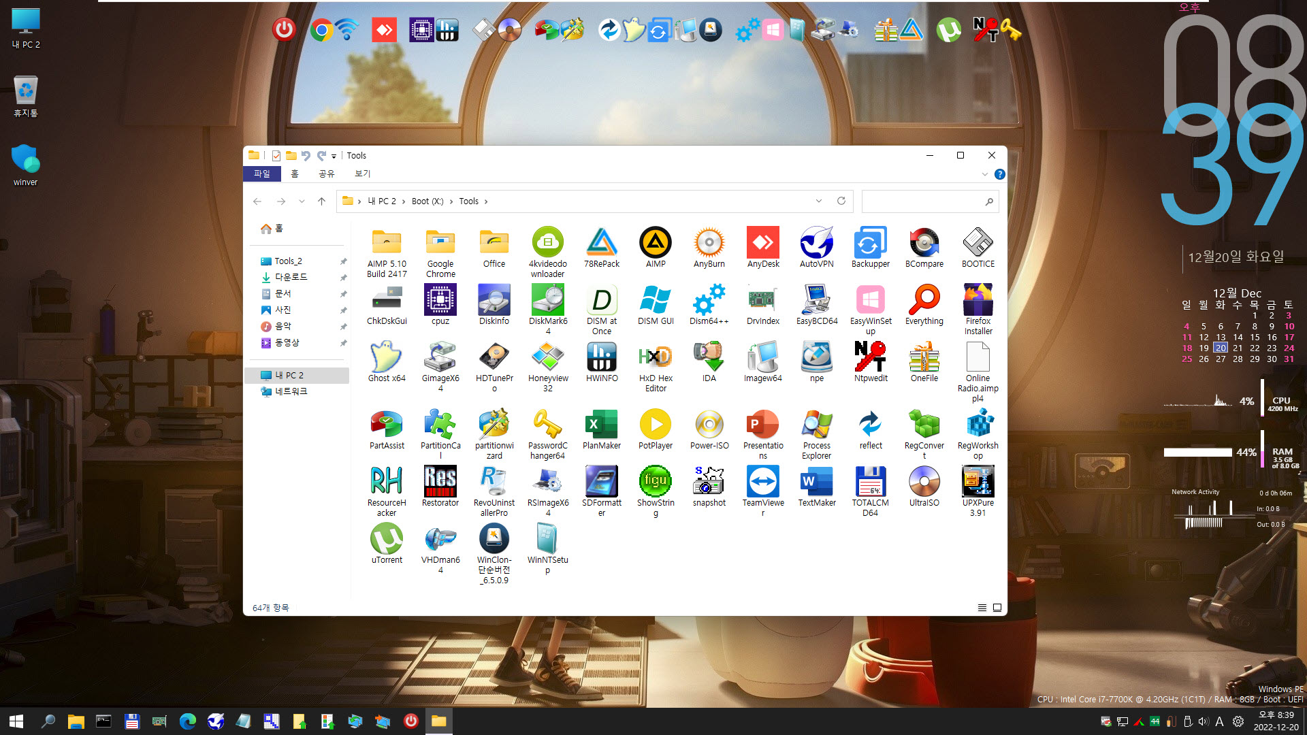Click the red power icon in top dock
This screenshot has width=1307, height=735.
(x=284, y=30)
